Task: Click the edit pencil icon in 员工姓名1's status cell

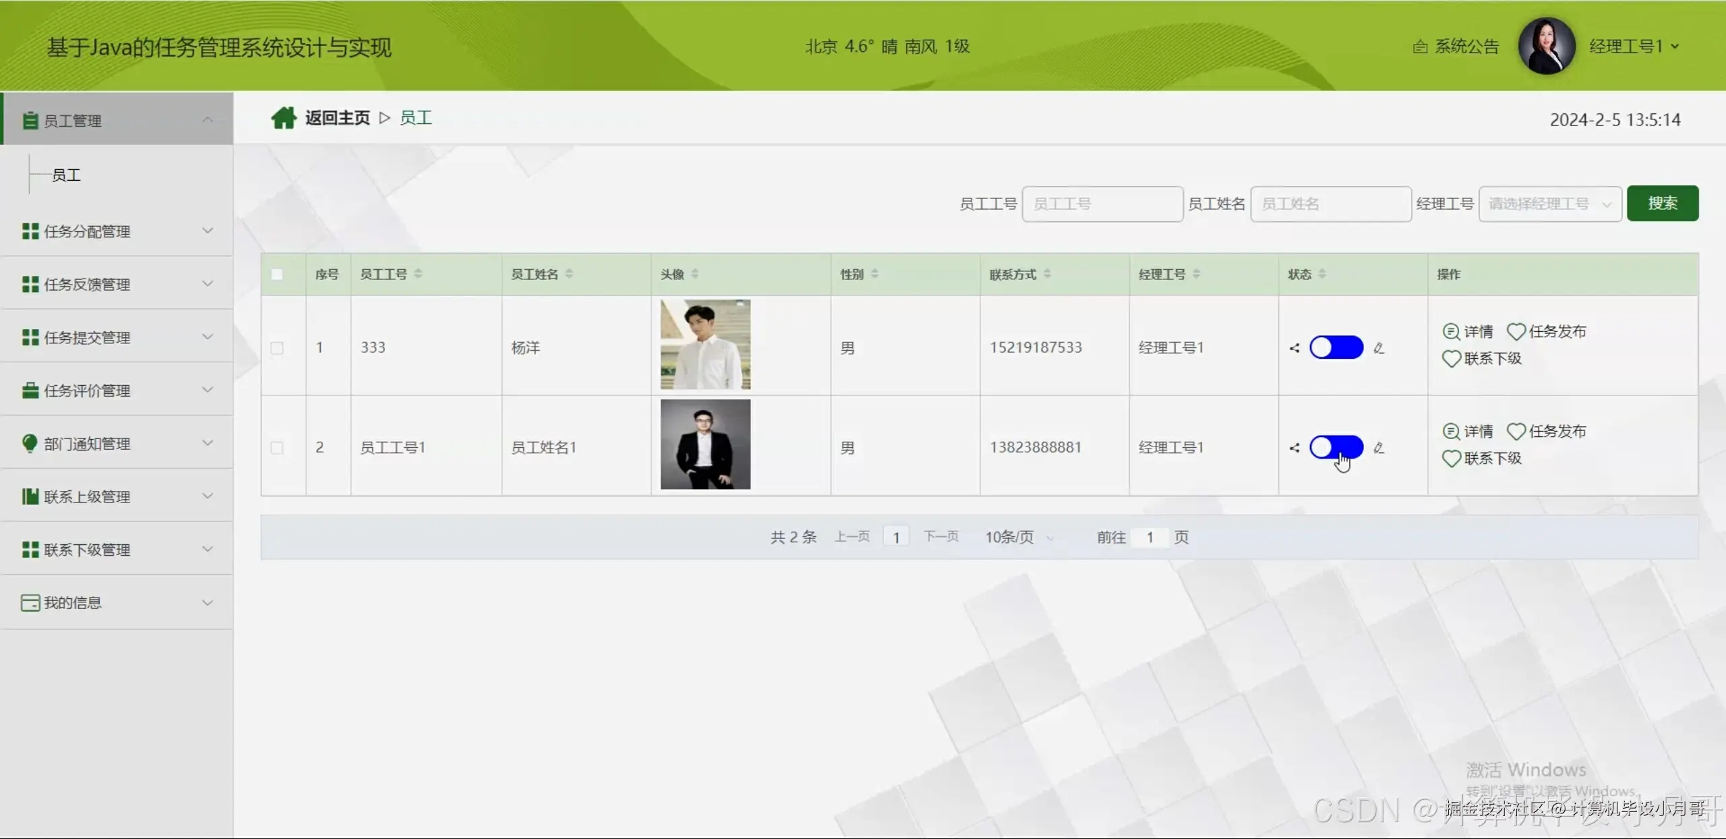Action: click(1379, 448)
